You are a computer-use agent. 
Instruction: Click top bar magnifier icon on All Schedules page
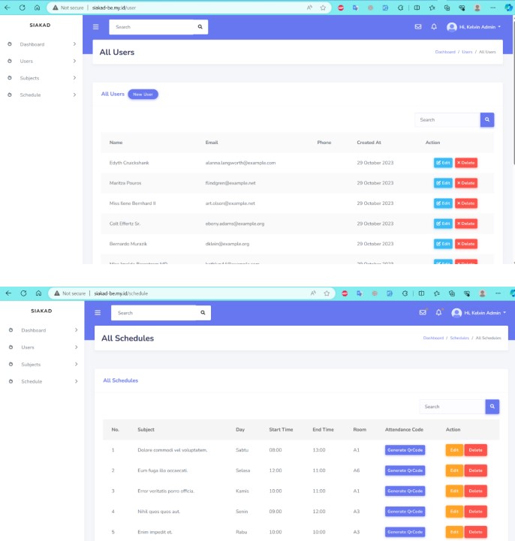click(203, 313)
